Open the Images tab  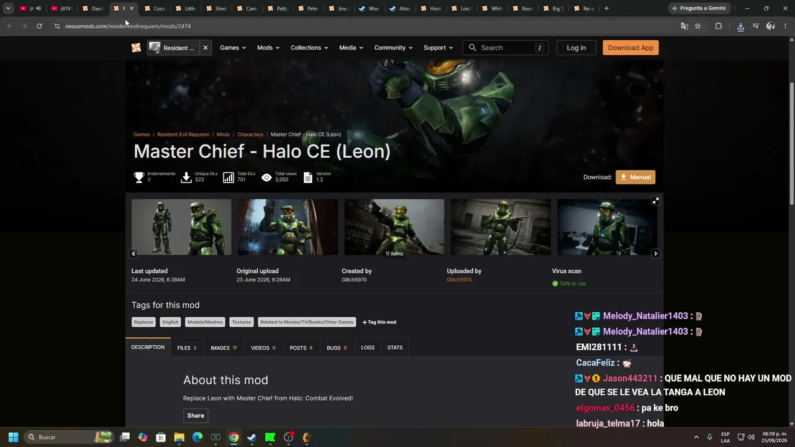tap(224, 348)
